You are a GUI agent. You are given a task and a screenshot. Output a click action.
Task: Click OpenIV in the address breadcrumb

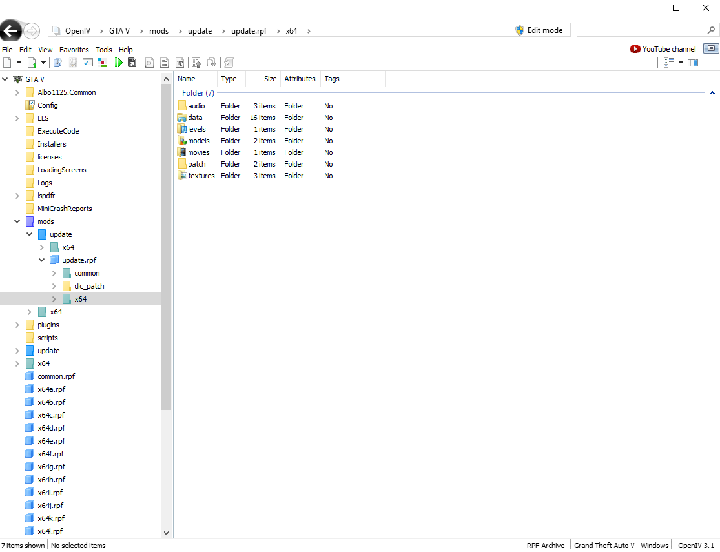point(77,31)
